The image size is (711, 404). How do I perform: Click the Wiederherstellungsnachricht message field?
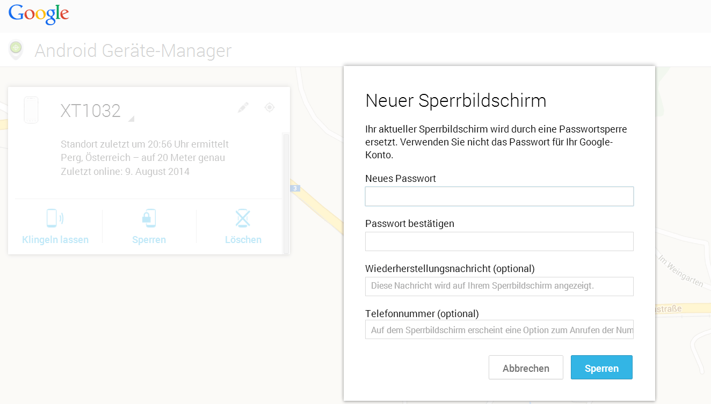499,287
